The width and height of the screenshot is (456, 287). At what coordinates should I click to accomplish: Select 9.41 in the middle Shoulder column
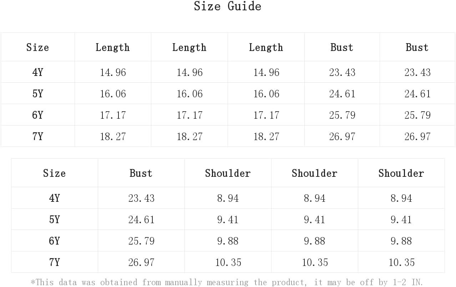tap(314, 220)
